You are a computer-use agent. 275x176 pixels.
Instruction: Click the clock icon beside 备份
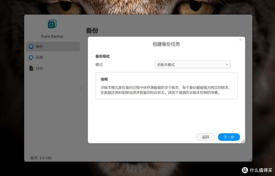point(31,47)
